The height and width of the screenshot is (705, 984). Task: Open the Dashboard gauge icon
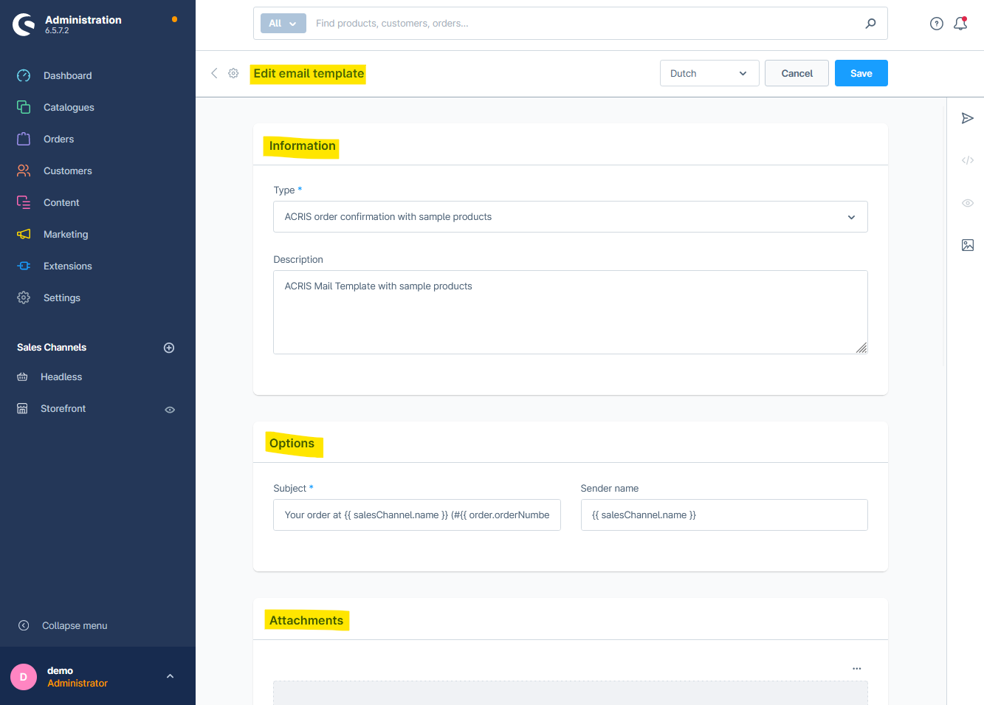click(x=24, y=75)
